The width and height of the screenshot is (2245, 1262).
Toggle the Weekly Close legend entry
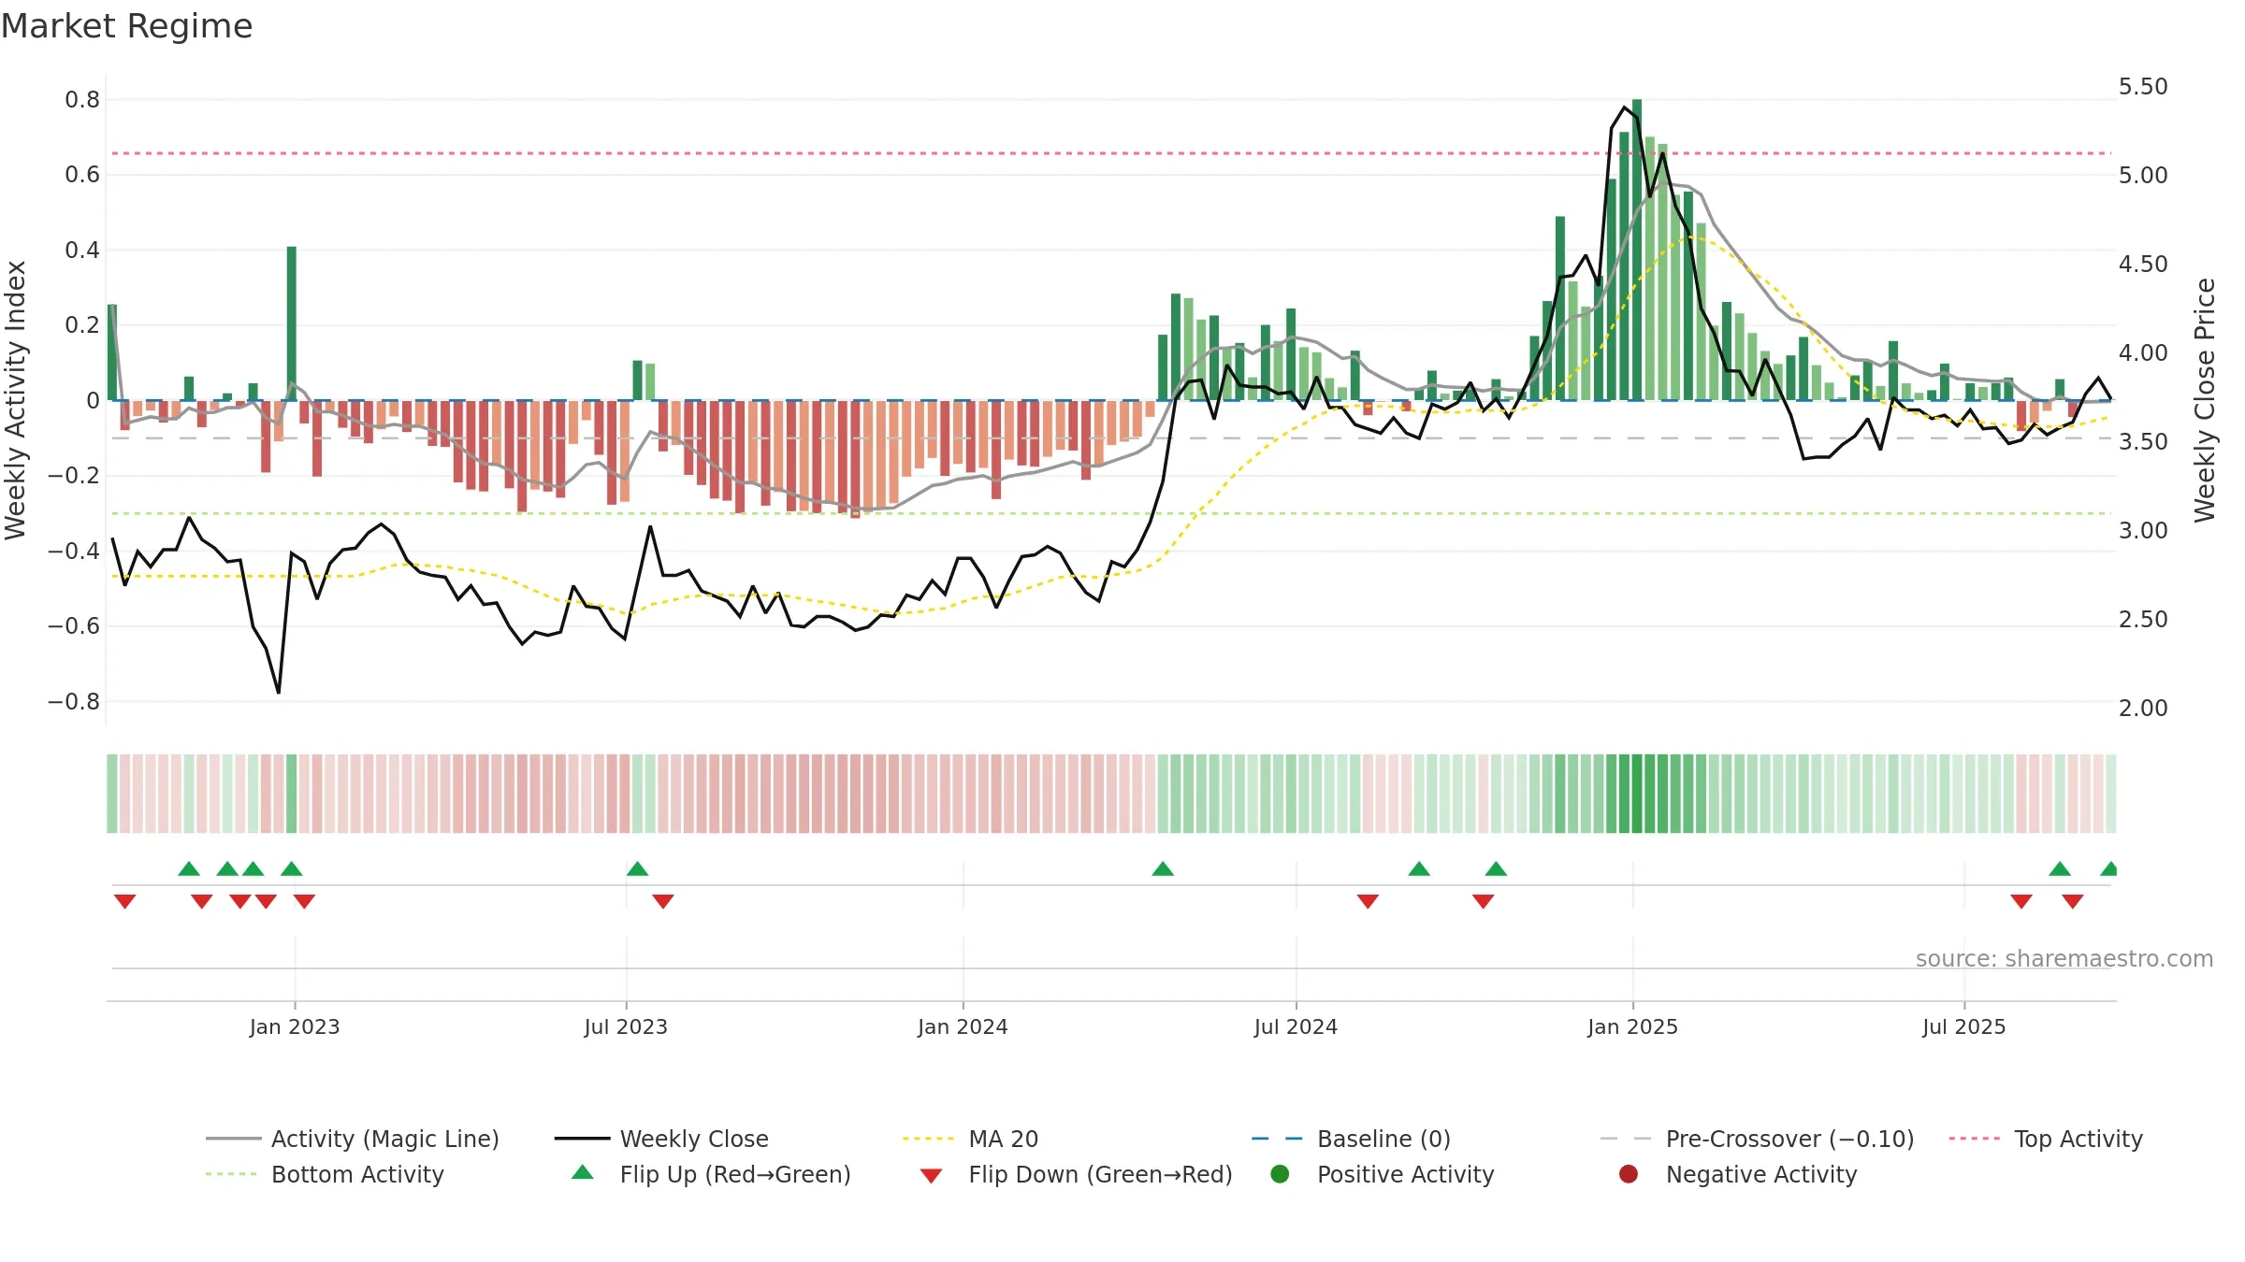[662, 1139]
